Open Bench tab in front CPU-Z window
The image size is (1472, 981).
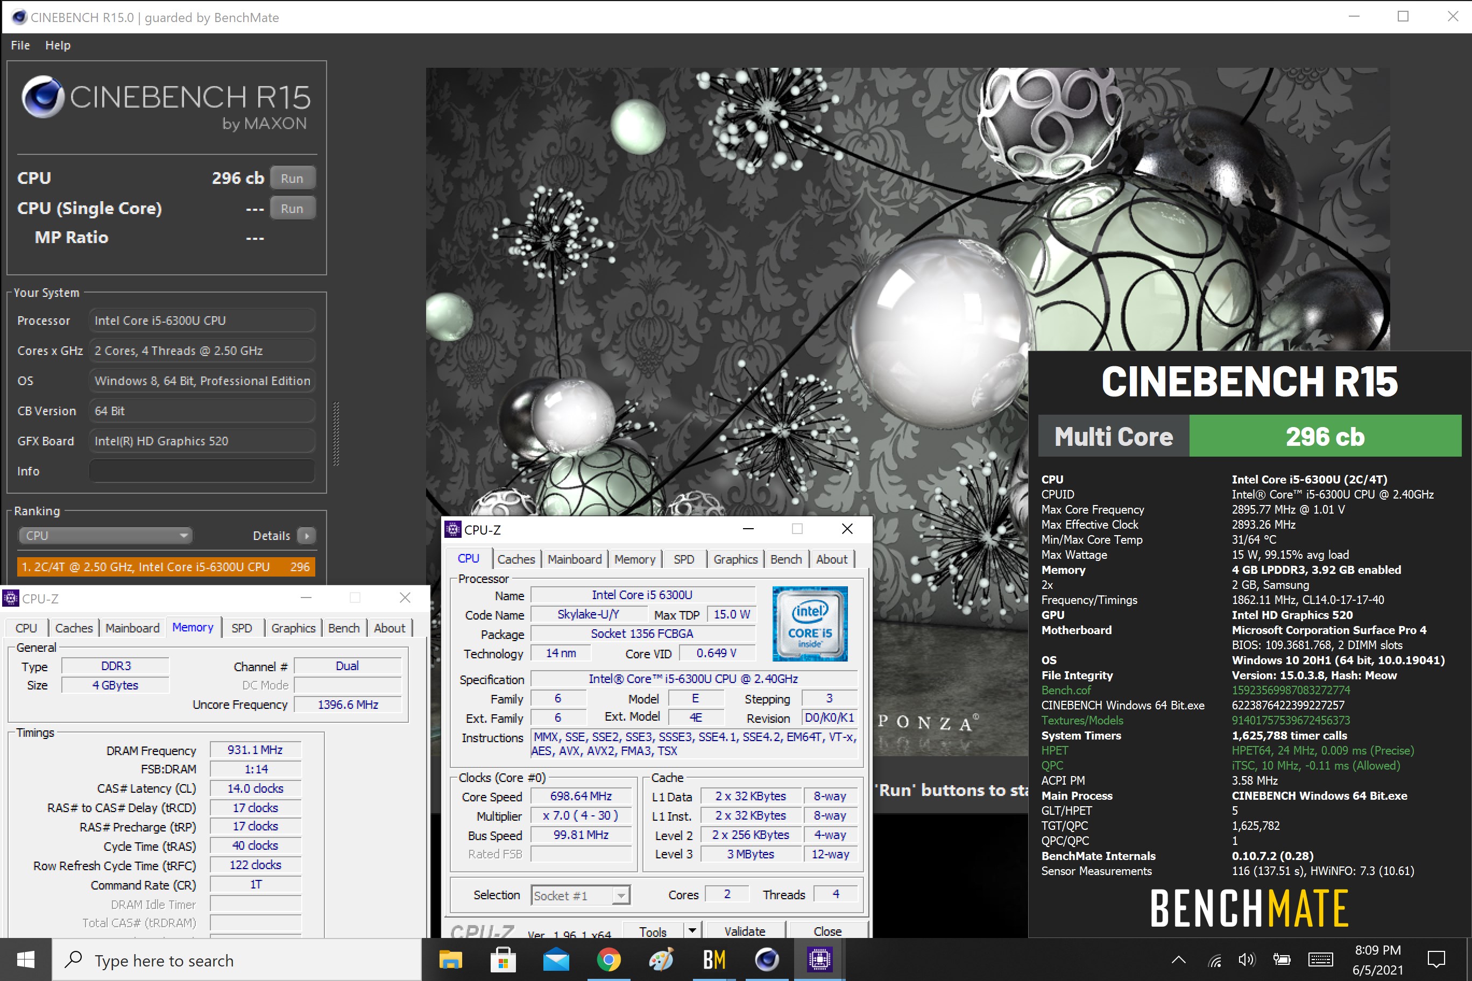click(785, 559)
